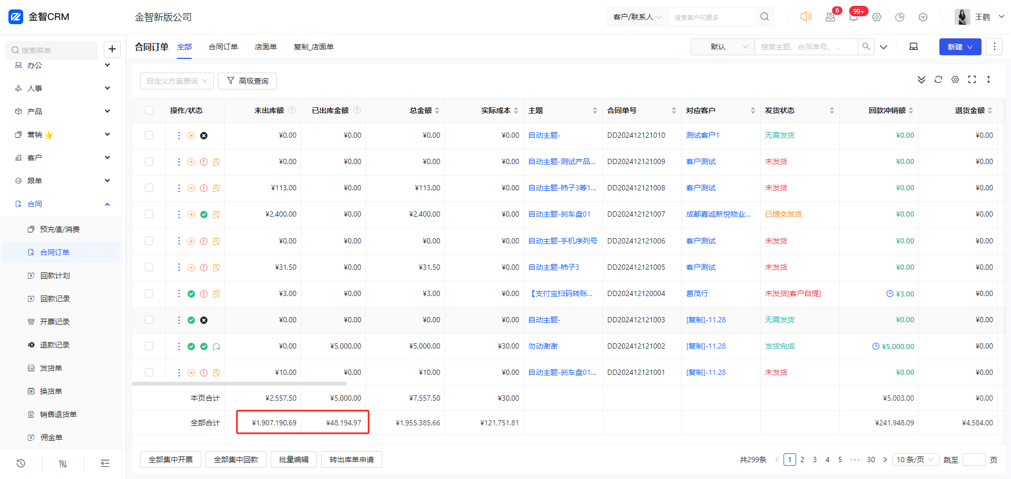1011x479 pixels.
Task: Open the 10 条/页 page size dropdown
Action: (915, 460)
